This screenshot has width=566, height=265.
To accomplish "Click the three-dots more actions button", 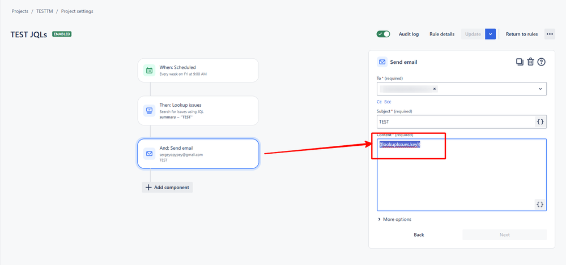I will [550, 34].
